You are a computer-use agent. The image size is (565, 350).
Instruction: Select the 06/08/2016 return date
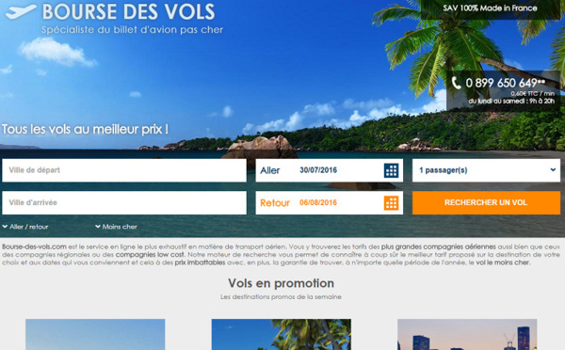click(318, 202)
